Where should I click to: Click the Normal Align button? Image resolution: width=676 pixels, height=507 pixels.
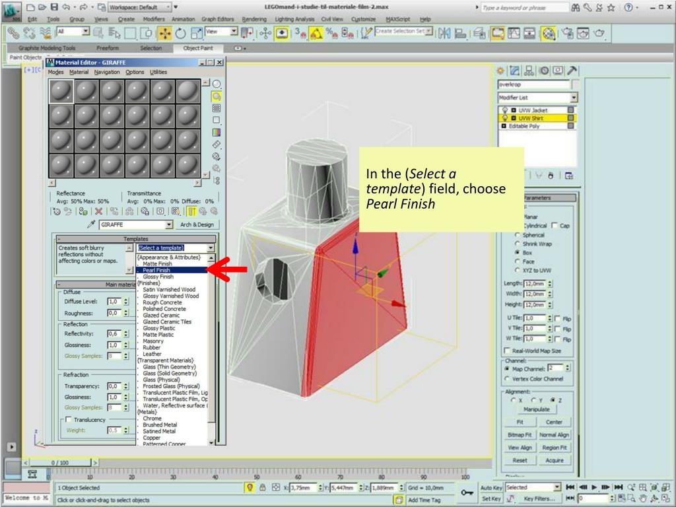point(554,434)
